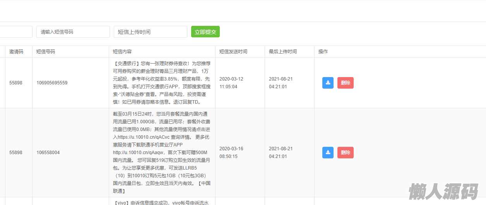Click the 交通银行 message content text
Screen dimensions: 486x205
162,83
